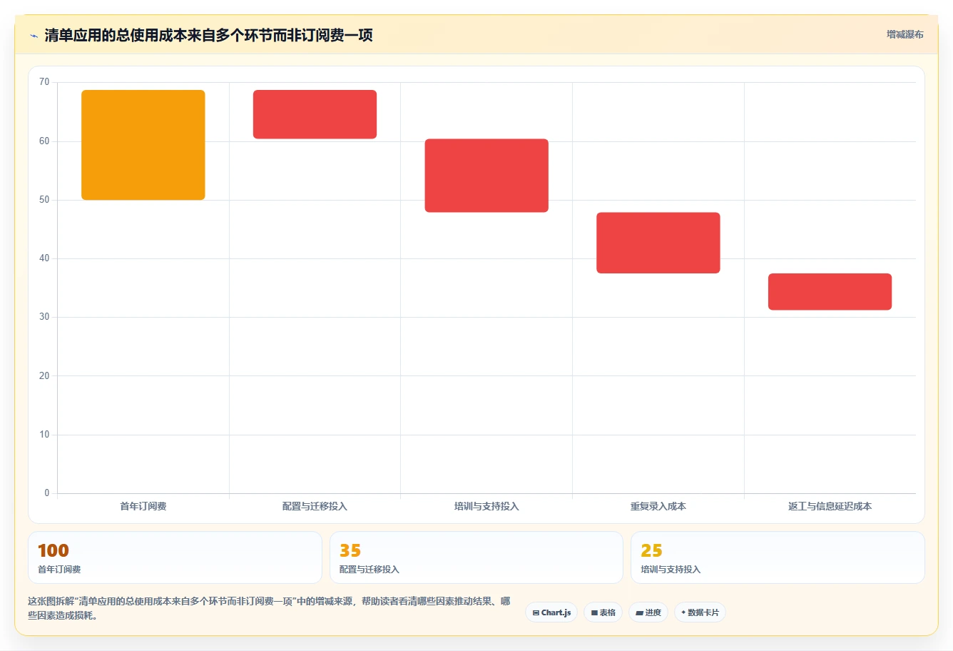
Task: Select the red 配置与迁移投入 bar
Action: [x=315, y=114]
